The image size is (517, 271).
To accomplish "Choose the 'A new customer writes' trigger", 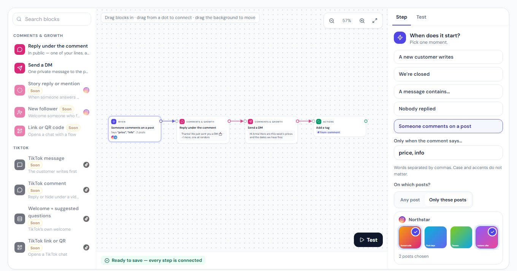I will coord(448,57).
